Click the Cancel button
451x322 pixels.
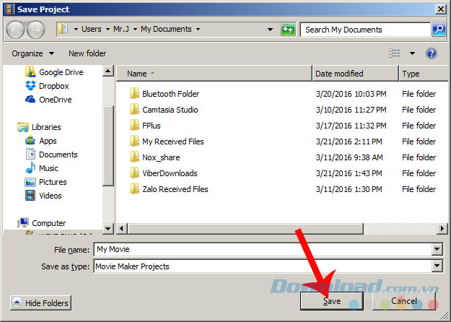(x=404, y=301)
